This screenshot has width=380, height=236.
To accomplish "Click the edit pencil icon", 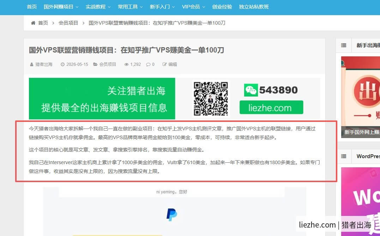I will coord(164,64).
